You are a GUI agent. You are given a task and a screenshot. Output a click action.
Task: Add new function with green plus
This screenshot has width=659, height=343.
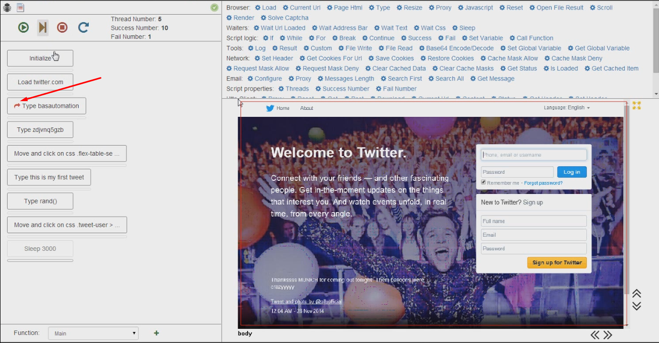pos(156,333)
